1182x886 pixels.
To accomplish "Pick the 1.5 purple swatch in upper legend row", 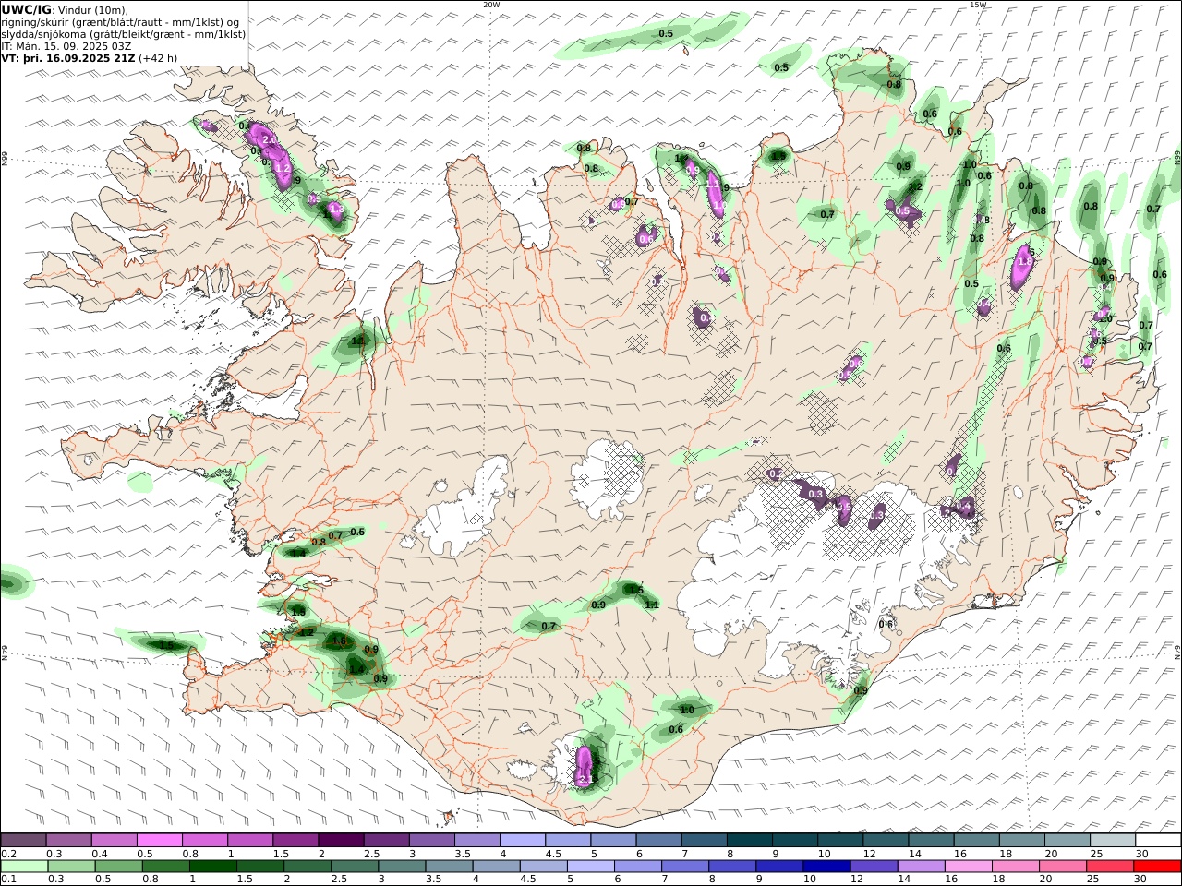I will [x=295, y=840].
